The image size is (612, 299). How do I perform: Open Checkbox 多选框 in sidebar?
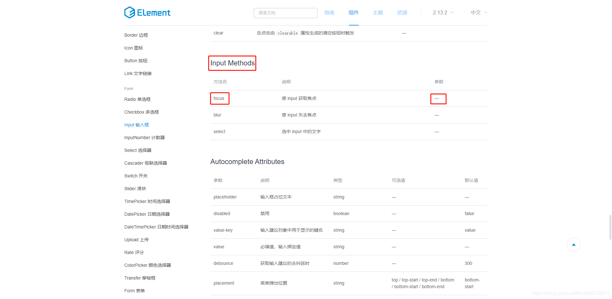coord(142,112)
